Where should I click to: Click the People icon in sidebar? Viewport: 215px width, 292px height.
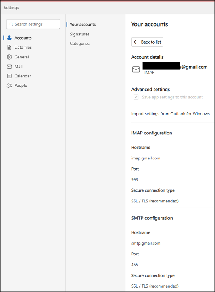pyautogui.click(x=9, y=85)
